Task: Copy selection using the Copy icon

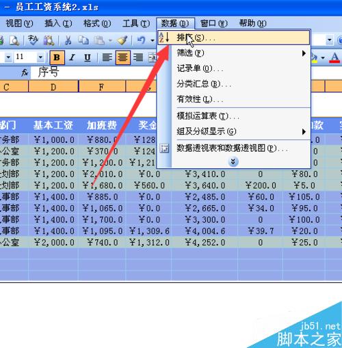Action: (x=83, y=40)
